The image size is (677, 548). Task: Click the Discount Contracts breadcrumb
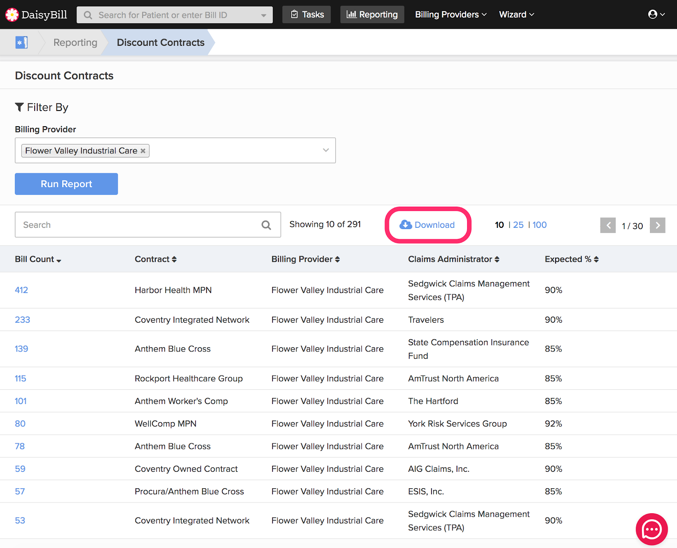tap(160, 42)
